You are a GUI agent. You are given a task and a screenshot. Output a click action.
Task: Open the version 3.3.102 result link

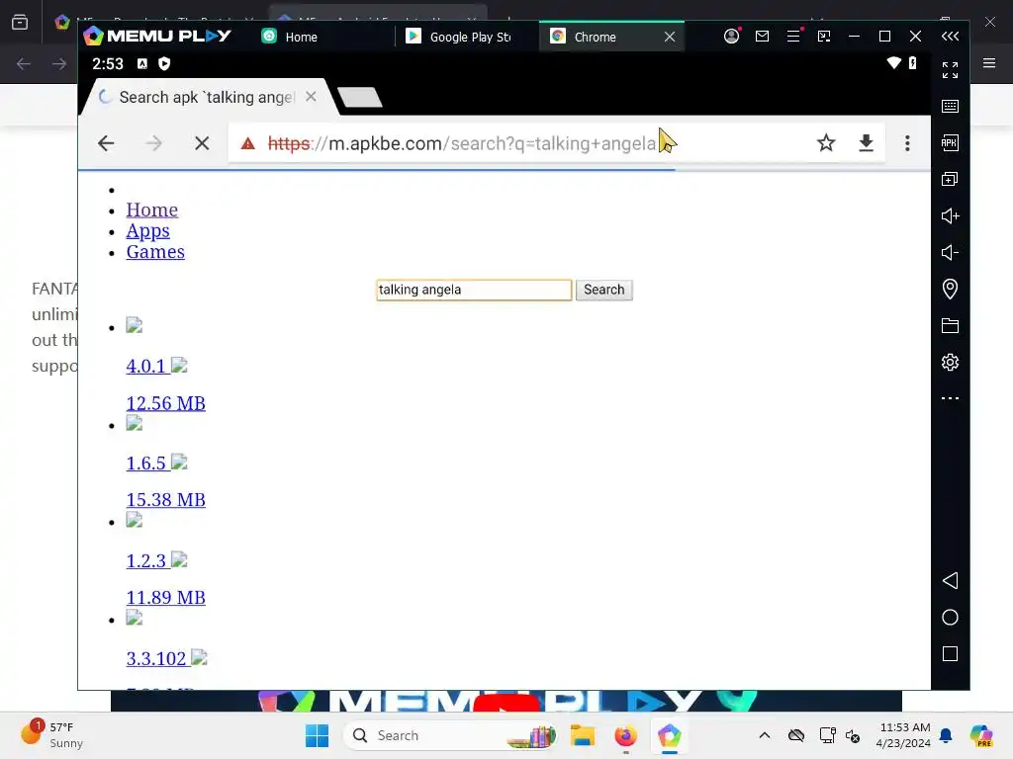point(155,659)
